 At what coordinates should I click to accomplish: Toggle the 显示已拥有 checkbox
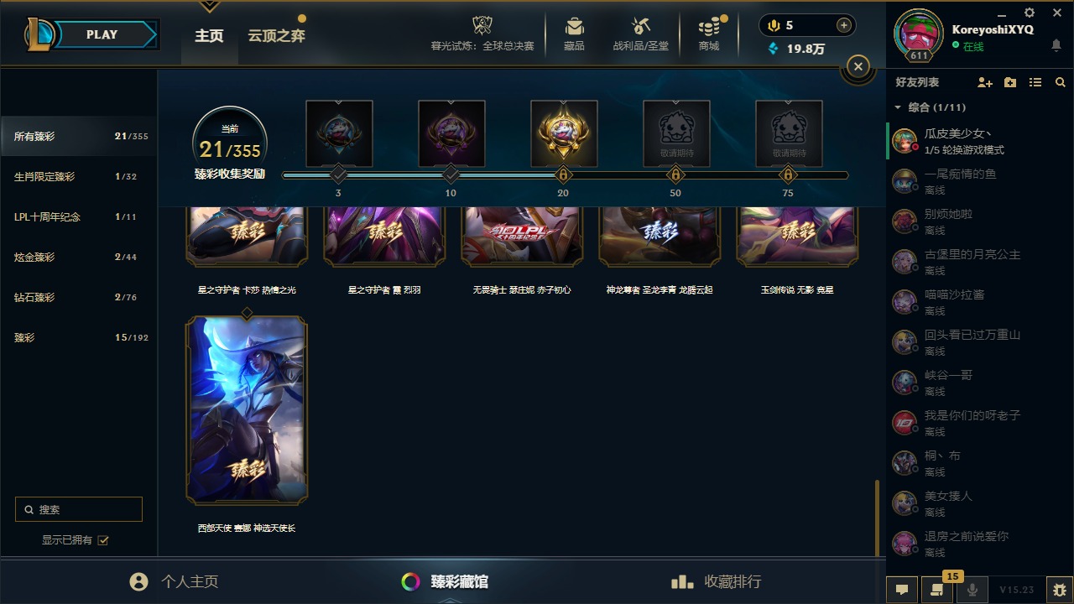103,540
